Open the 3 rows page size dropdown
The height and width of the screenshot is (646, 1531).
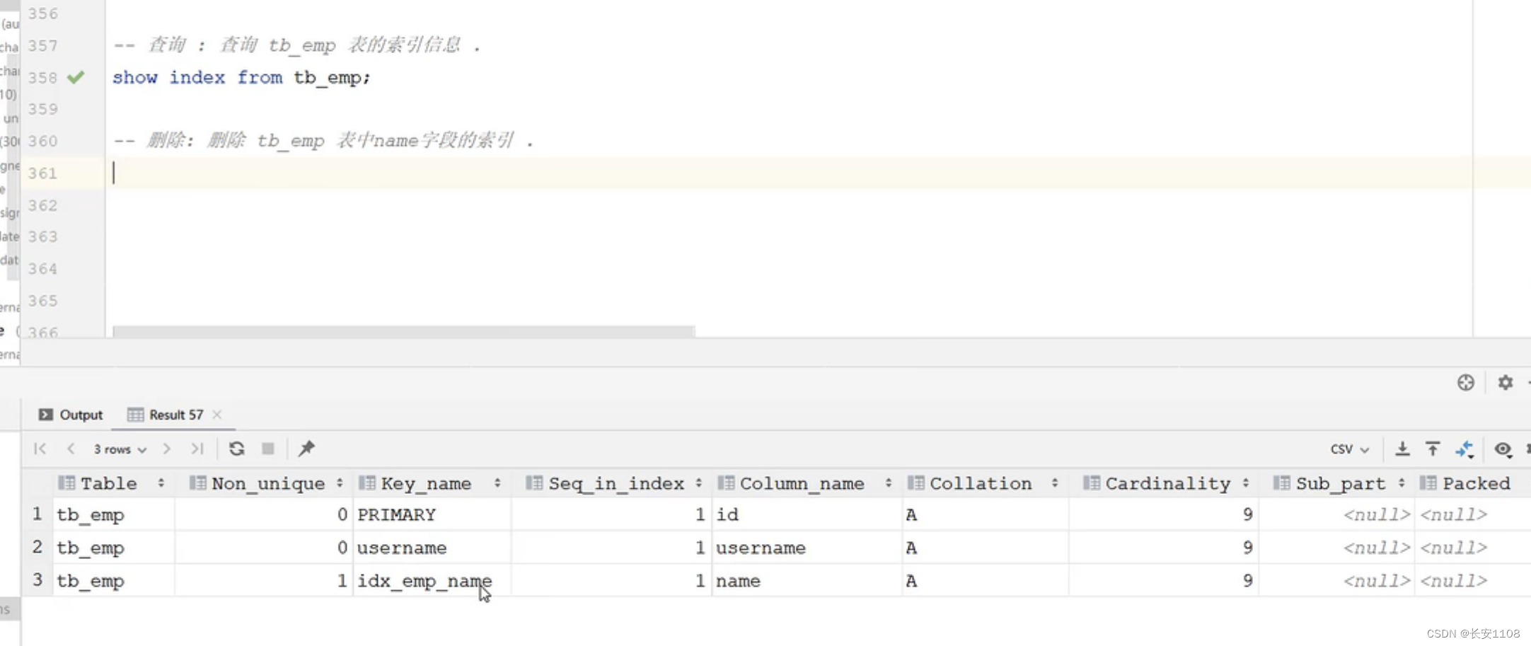click(x=120, y=449)
